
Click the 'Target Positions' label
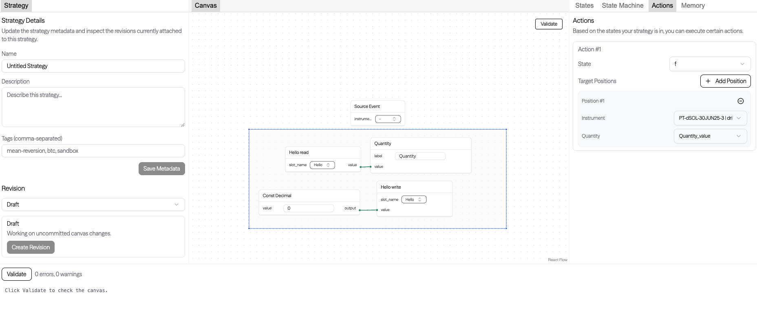click(597, 81)
